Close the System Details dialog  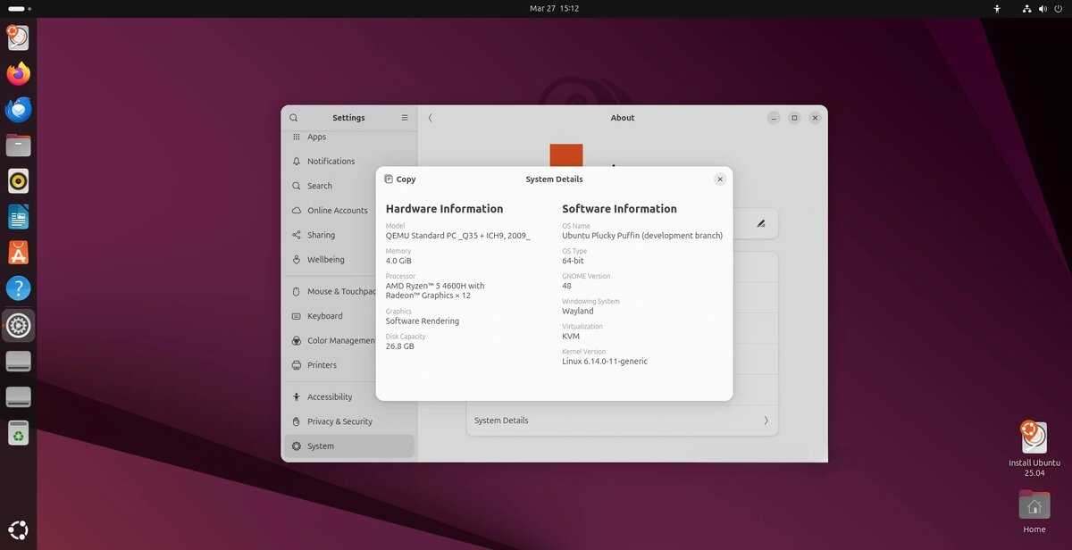(720, 179)
